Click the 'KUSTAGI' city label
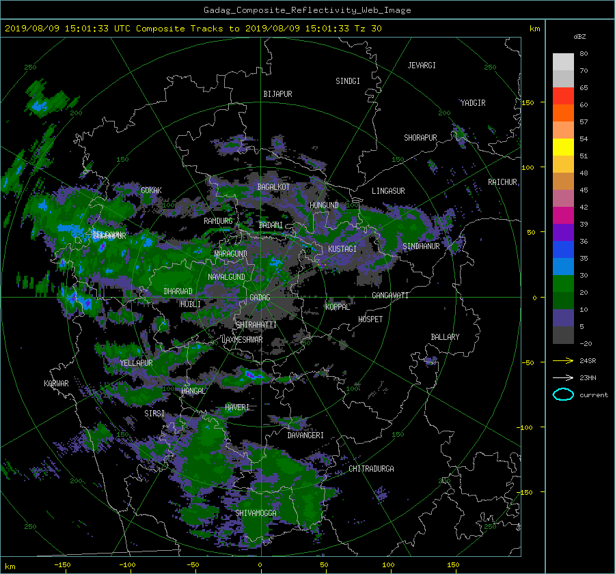The image size is (615, 574). coord(342,249)
